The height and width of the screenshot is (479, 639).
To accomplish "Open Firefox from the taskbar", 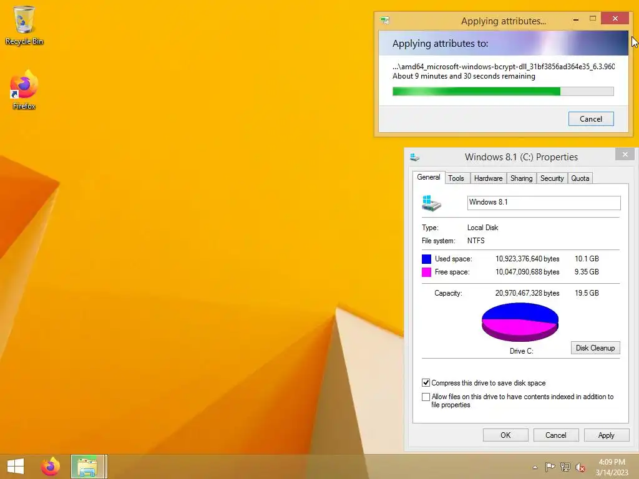I will point(50,467).
